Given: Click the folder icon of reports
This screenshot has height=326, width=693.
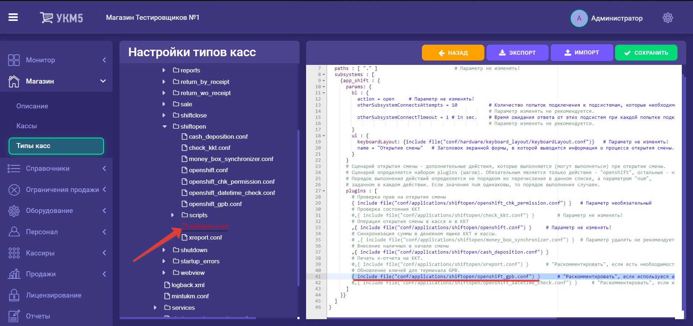Looking at the screenshot, I should [x=176, y=70].
